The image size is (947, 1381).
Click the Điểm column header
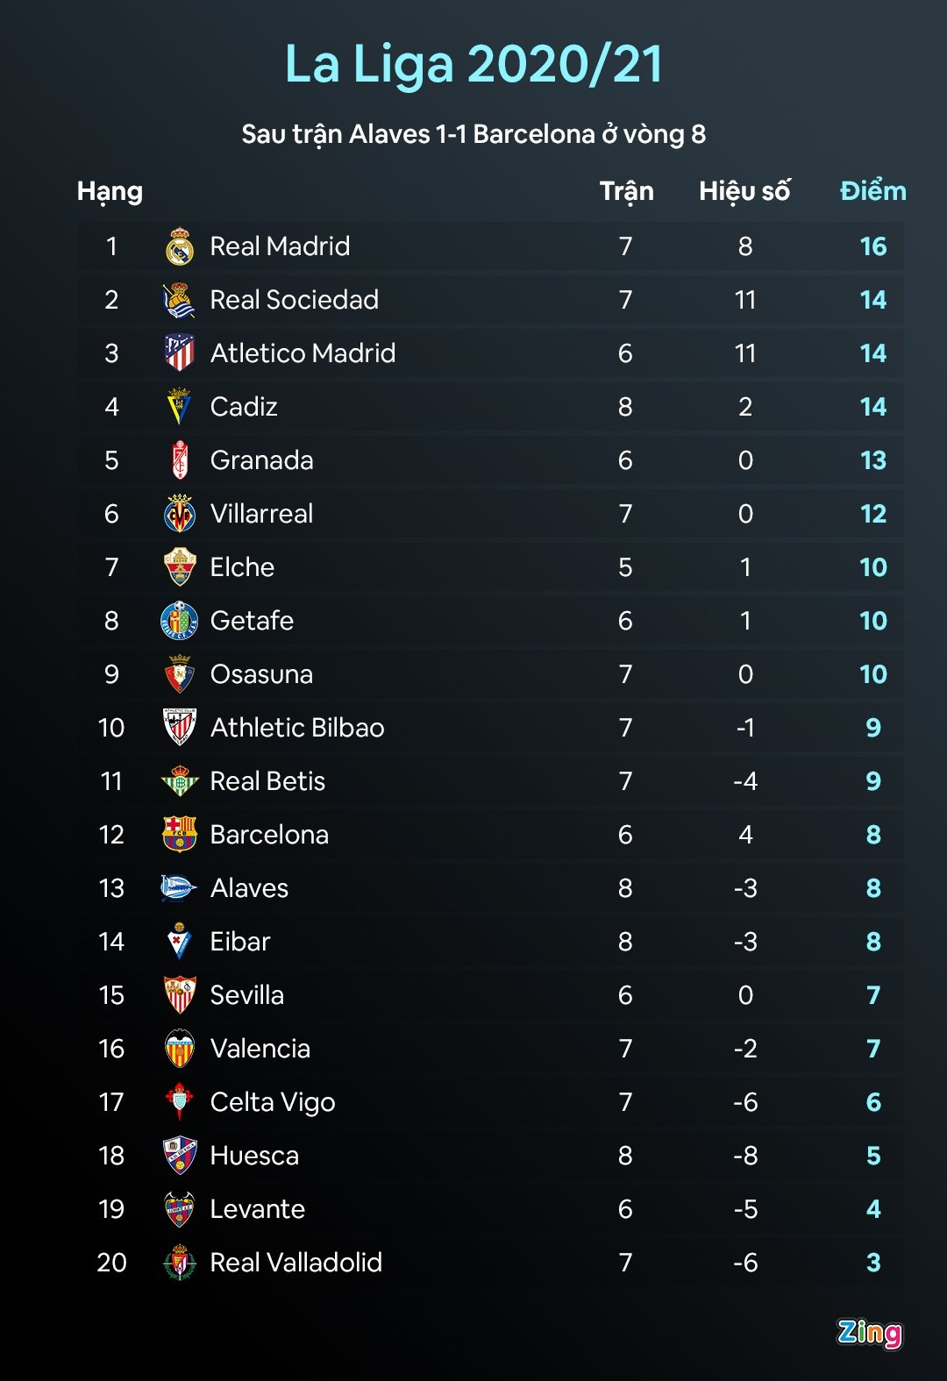point(872,191)
